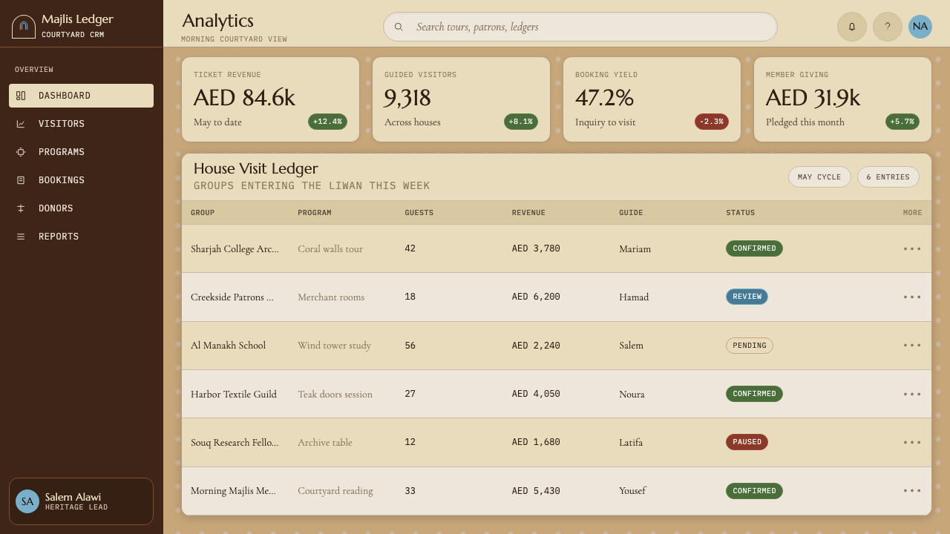Open the Reports section
Image resolution: width=950 pixels, height=534 pixels.
click(81, 237)
